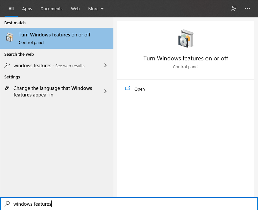Select the Web search tab
The height and width of the screenshot is (210, 258).
pos(75,9)
